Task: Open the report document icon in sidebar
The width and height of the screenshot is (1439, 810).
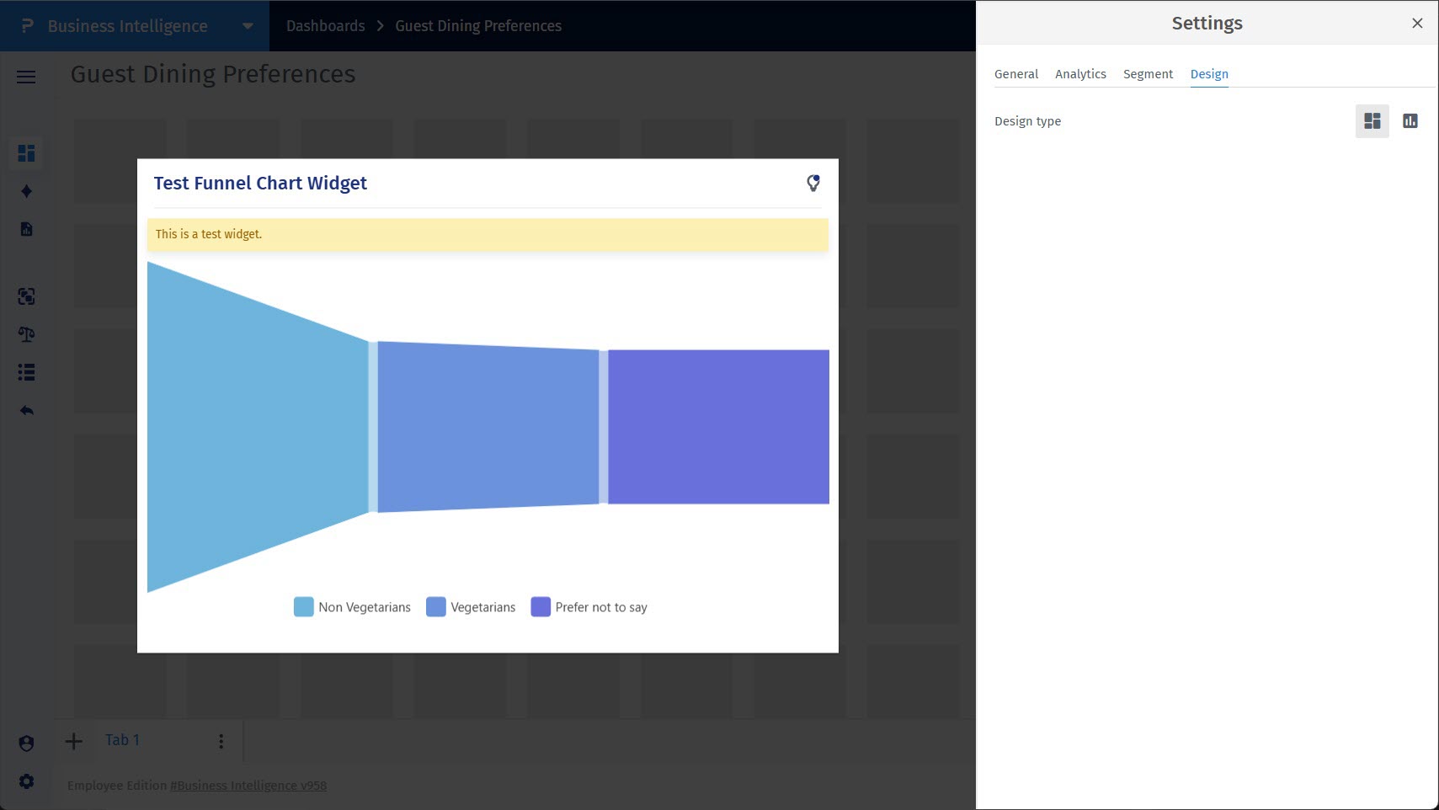Action: [26, 229]
